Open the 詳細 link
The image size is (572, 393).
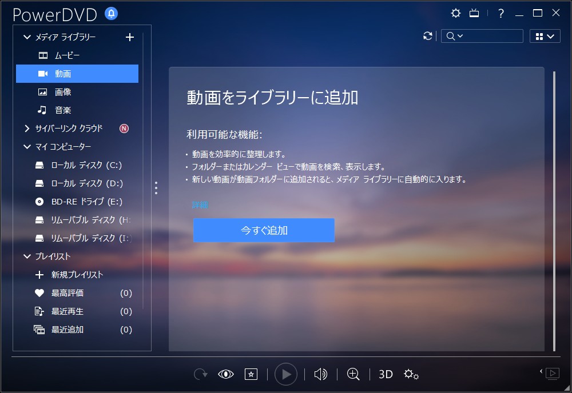[x=200, y=204]
